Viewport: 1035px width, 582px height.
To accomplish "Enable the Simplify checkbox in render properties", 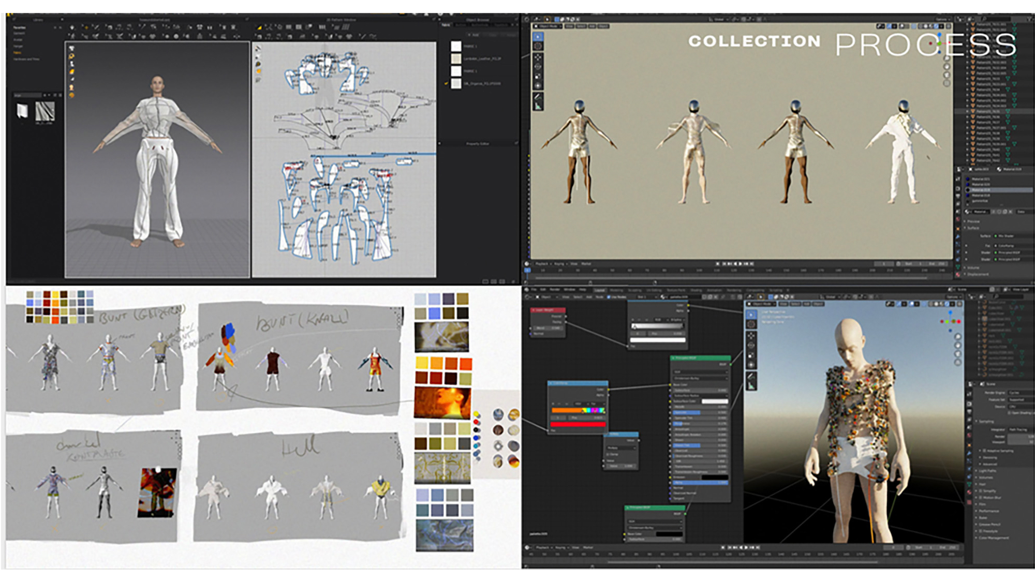I will pyautogui.click(x=980, y=490).
